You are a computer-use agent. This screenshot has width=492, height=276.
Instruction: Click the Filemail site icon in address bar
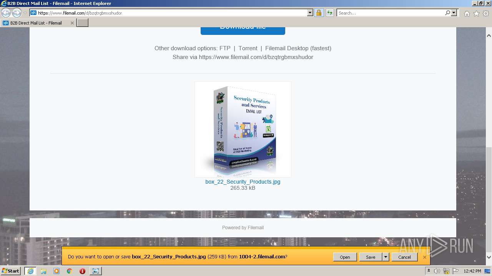(33, 13)
